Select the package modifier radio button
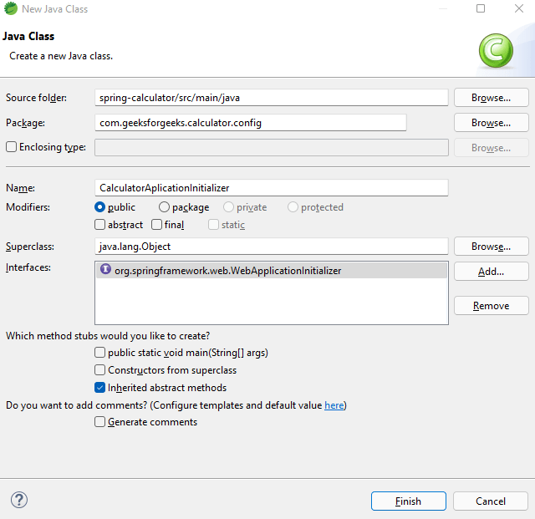535x519 pixels. click(164, 207)
